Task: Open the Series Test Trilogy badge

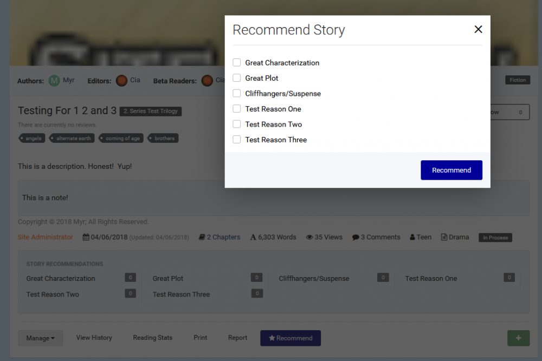Action: pos(151,111)
